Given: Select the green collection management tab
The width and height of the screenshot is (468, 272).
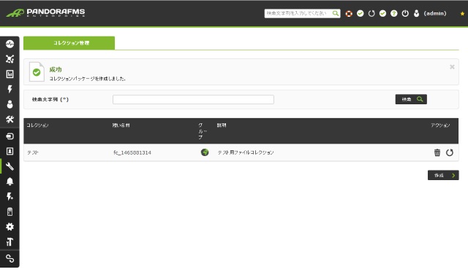Looking at the screenshot, I should [69, 43].
